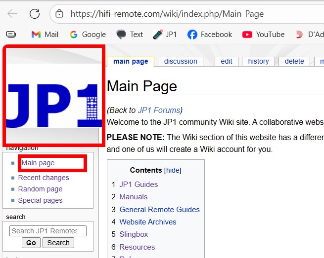
Task: Open the Mail bookmark
Action: (45, 35)
